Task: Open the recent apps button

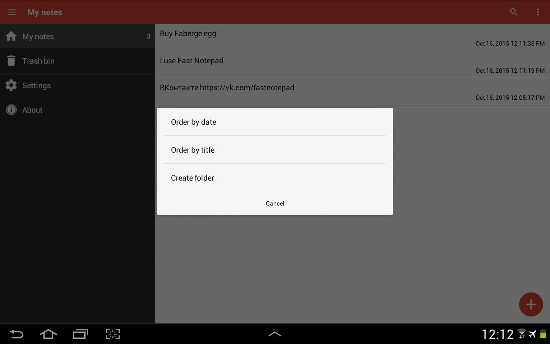Action: [80, 334]
